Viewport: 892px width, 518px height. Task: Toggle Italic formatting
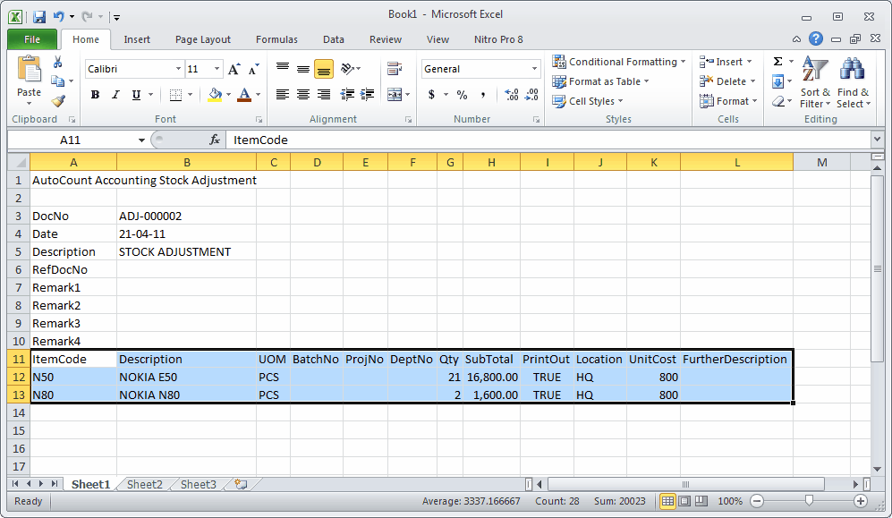[115, 95]
